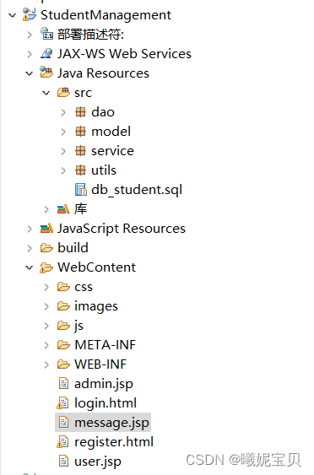Click the model package icon
314x475 pixels.
pos(80,132)
